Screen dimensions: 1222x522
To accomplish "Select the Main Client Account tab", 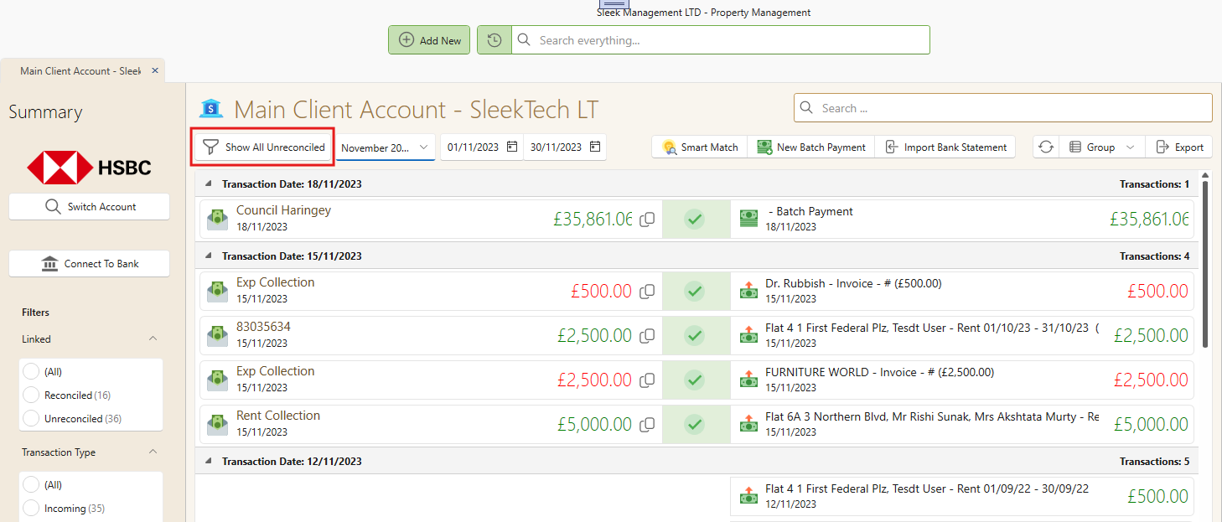I will click(80, 71).
